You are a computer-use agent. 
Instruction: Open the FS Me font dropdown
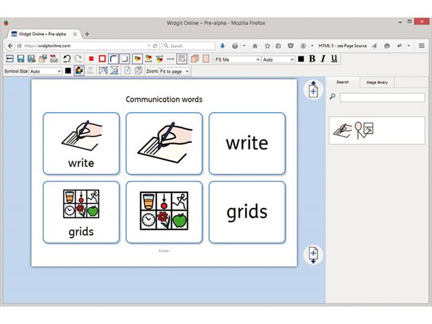237,59
